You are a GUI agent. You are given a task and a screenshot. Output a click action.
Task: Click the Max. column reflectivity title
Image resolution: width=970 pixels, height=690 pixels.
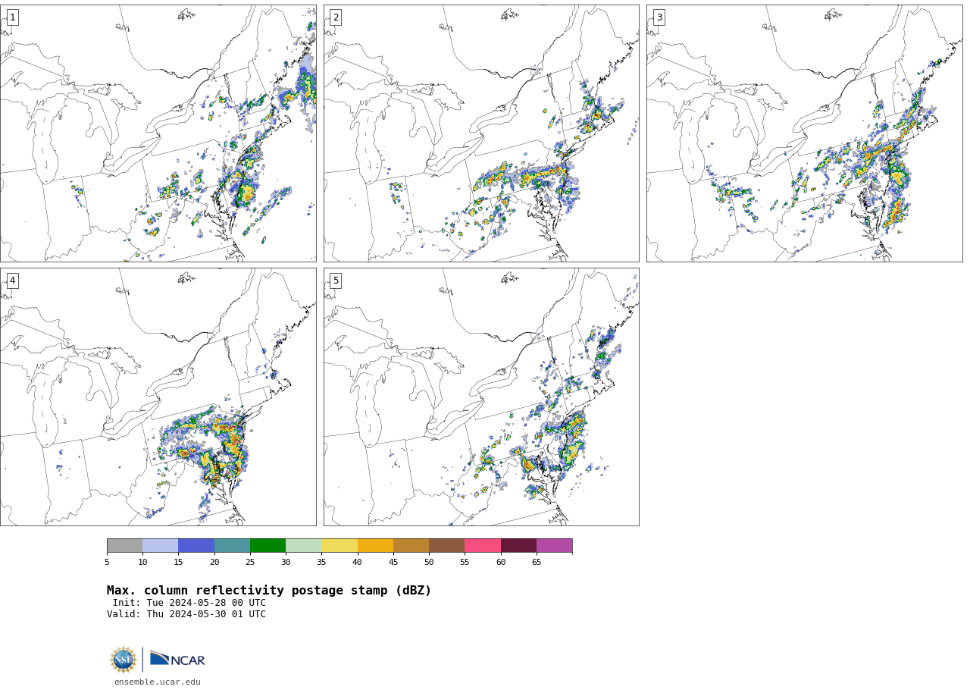point(269,591)
